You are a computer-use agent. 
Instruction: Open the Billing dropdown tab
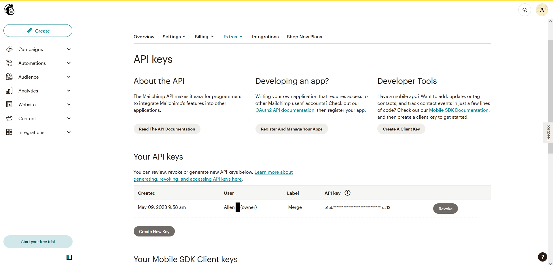point(204,37)
